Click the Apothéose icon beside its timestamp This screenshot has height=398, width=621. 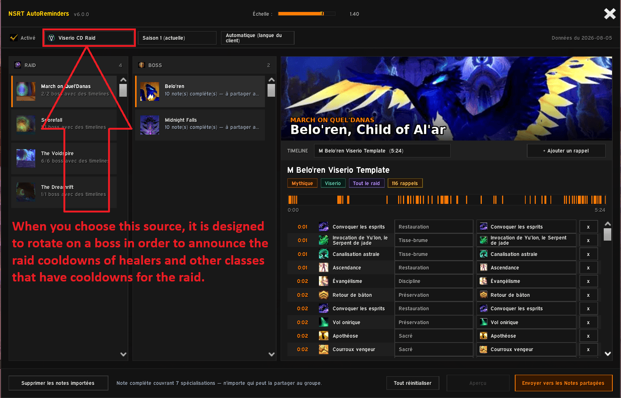pyautogui.click(x=323, y=336)
